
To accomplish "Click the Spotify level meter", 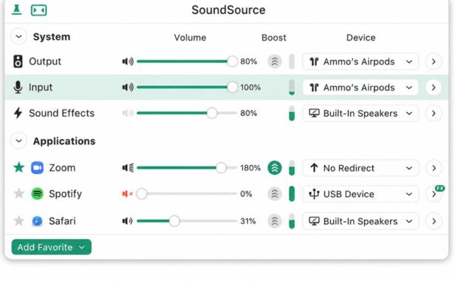I will pos(292,194).
